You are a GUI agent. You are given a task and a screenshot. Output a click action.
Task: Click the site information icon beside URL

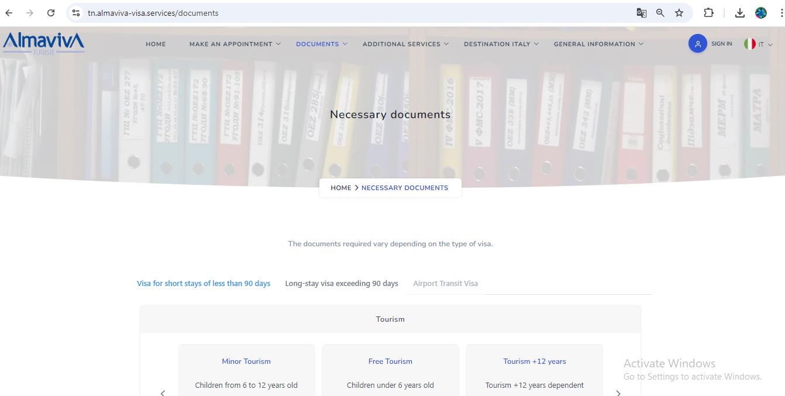pyautogui.click(x=76, y=13)
